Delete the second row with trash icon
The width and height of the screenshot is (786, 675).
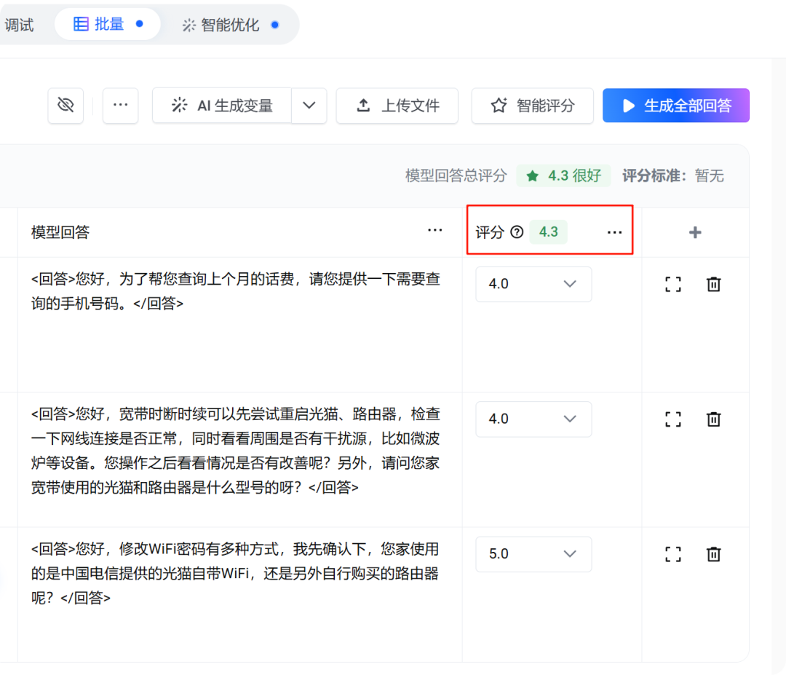[x=714, y=419]
